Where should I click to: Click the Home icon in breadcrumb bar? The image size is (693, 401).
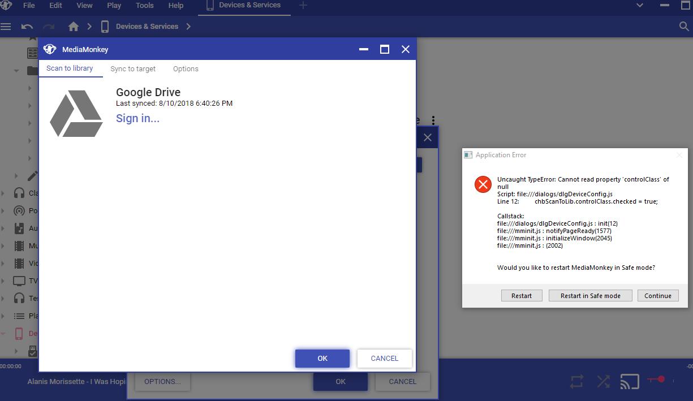point(73,27)
